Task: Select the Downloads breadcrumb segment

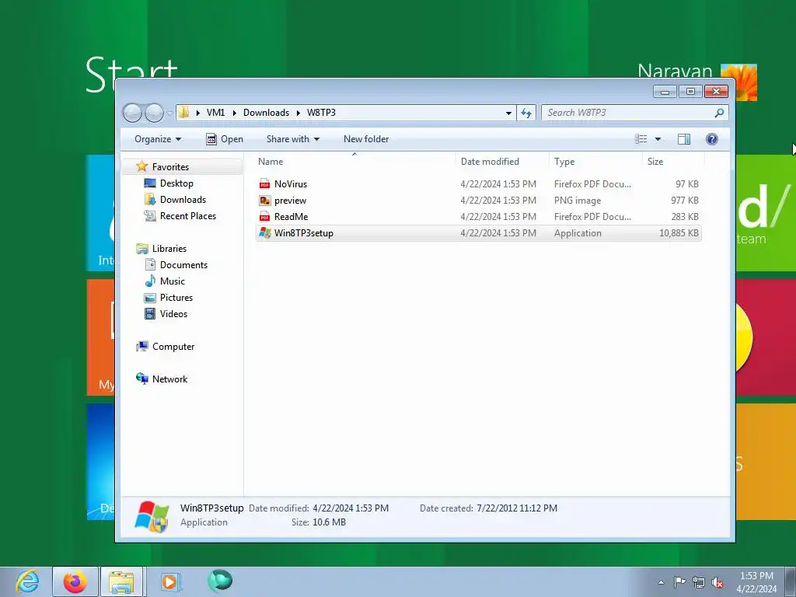Action: point(266,113)
